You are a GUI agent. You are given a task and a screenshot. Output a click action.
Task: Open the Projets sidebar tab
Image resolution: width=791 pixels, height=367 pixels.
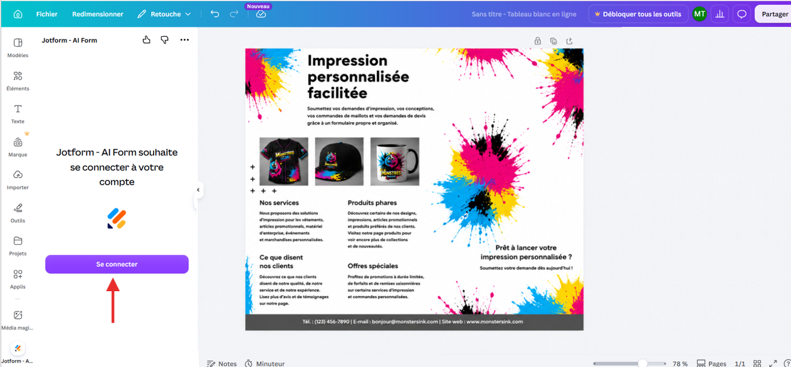[18, 246]
